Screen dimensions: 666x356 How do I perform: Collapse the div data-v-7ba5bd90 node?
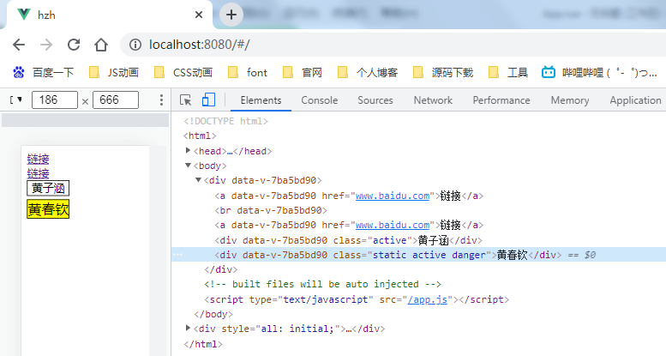click(x=198, y=180)
